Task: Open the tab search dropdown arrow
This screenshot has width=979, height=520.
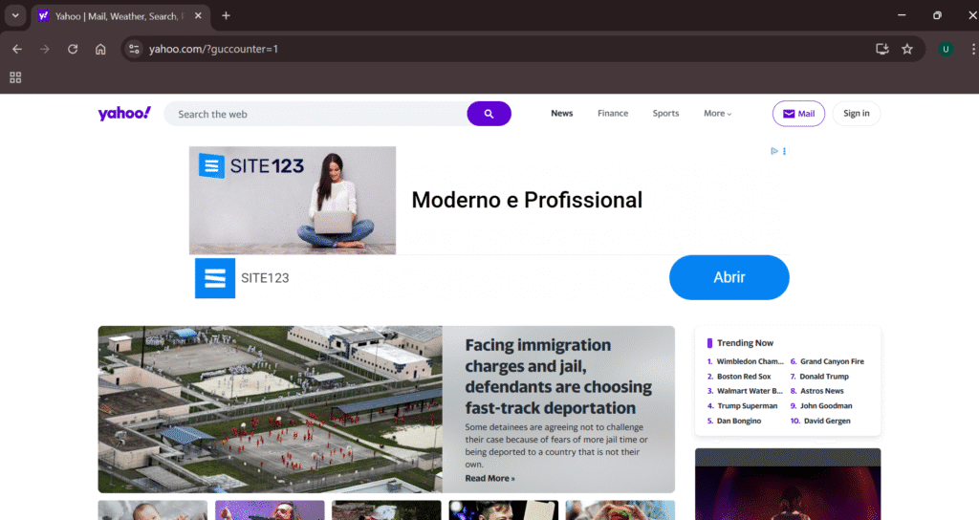Action: pos(15,15)
